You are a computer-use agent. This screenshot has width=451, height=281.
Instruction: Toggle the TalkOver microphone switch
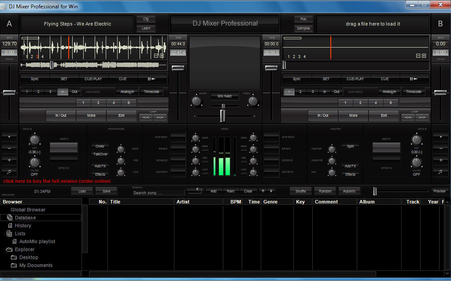(x=100, y=154)
